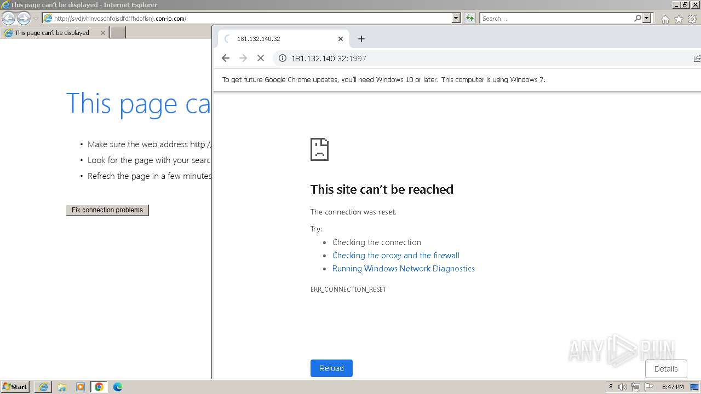
Task: Expand the Internet Explorer address autocomplete dropdown
Action: [x=456, y=18]
